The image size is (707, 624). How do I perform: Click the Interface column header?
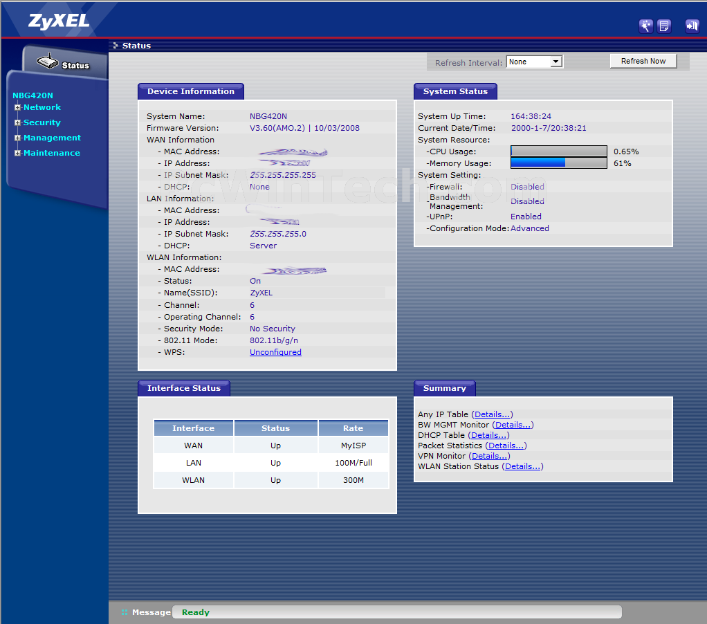click(194, 428)
